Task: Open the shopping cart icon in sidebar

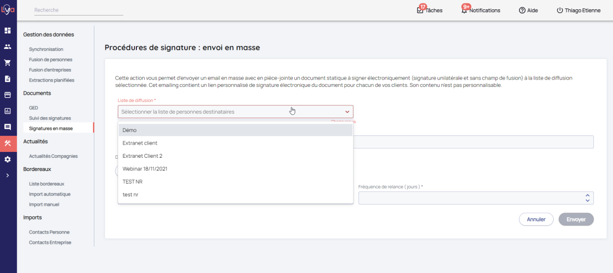Action: [8, 63]
